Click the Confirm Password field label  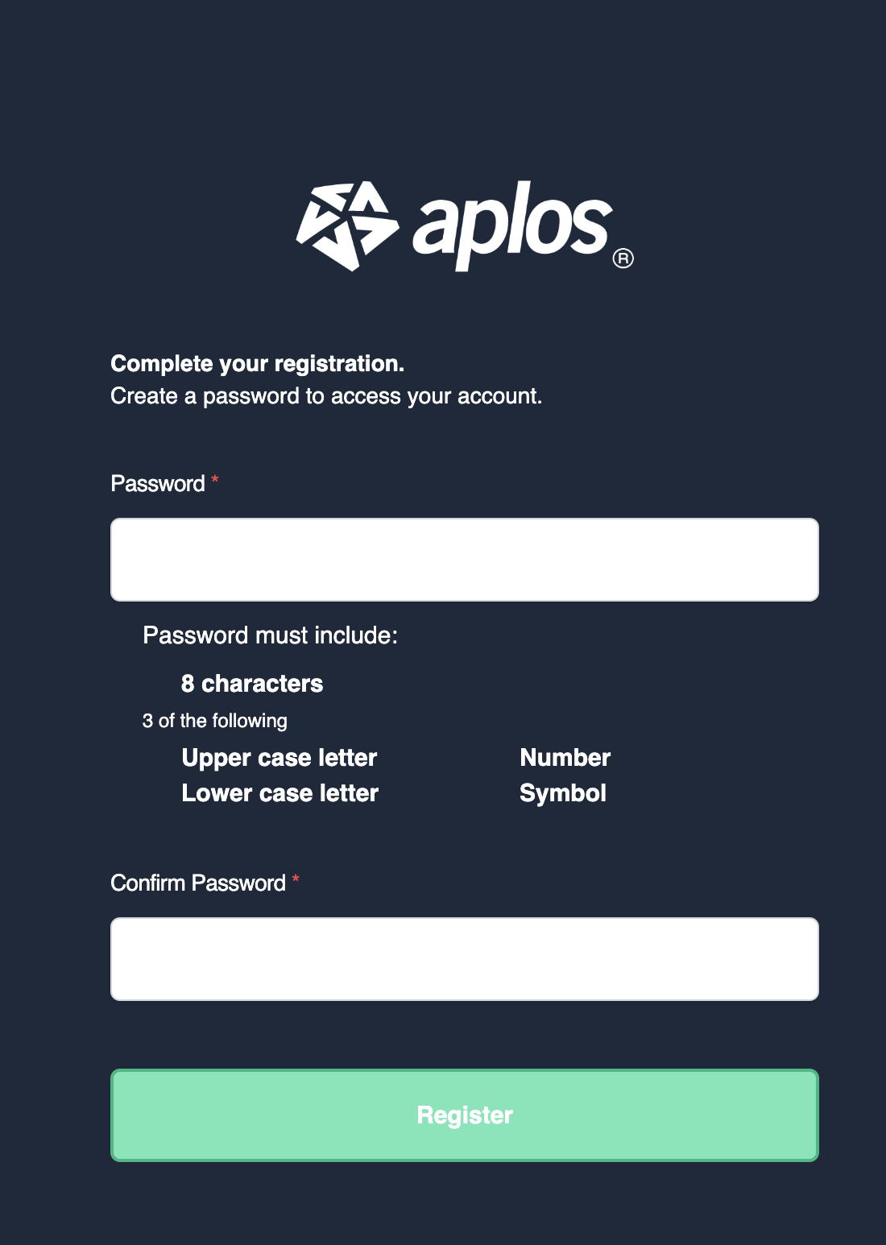coord(198,883)
